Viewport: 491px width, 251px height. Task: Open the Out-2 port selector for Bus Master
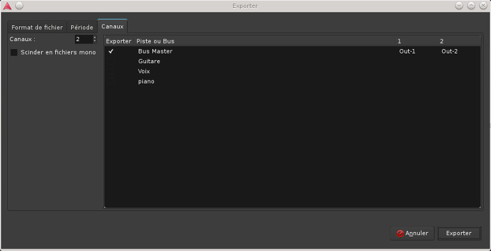(449, 52)
